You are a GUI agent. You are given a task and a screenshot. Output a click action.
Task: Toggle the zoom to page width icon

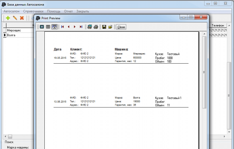(x=54, y=27)
